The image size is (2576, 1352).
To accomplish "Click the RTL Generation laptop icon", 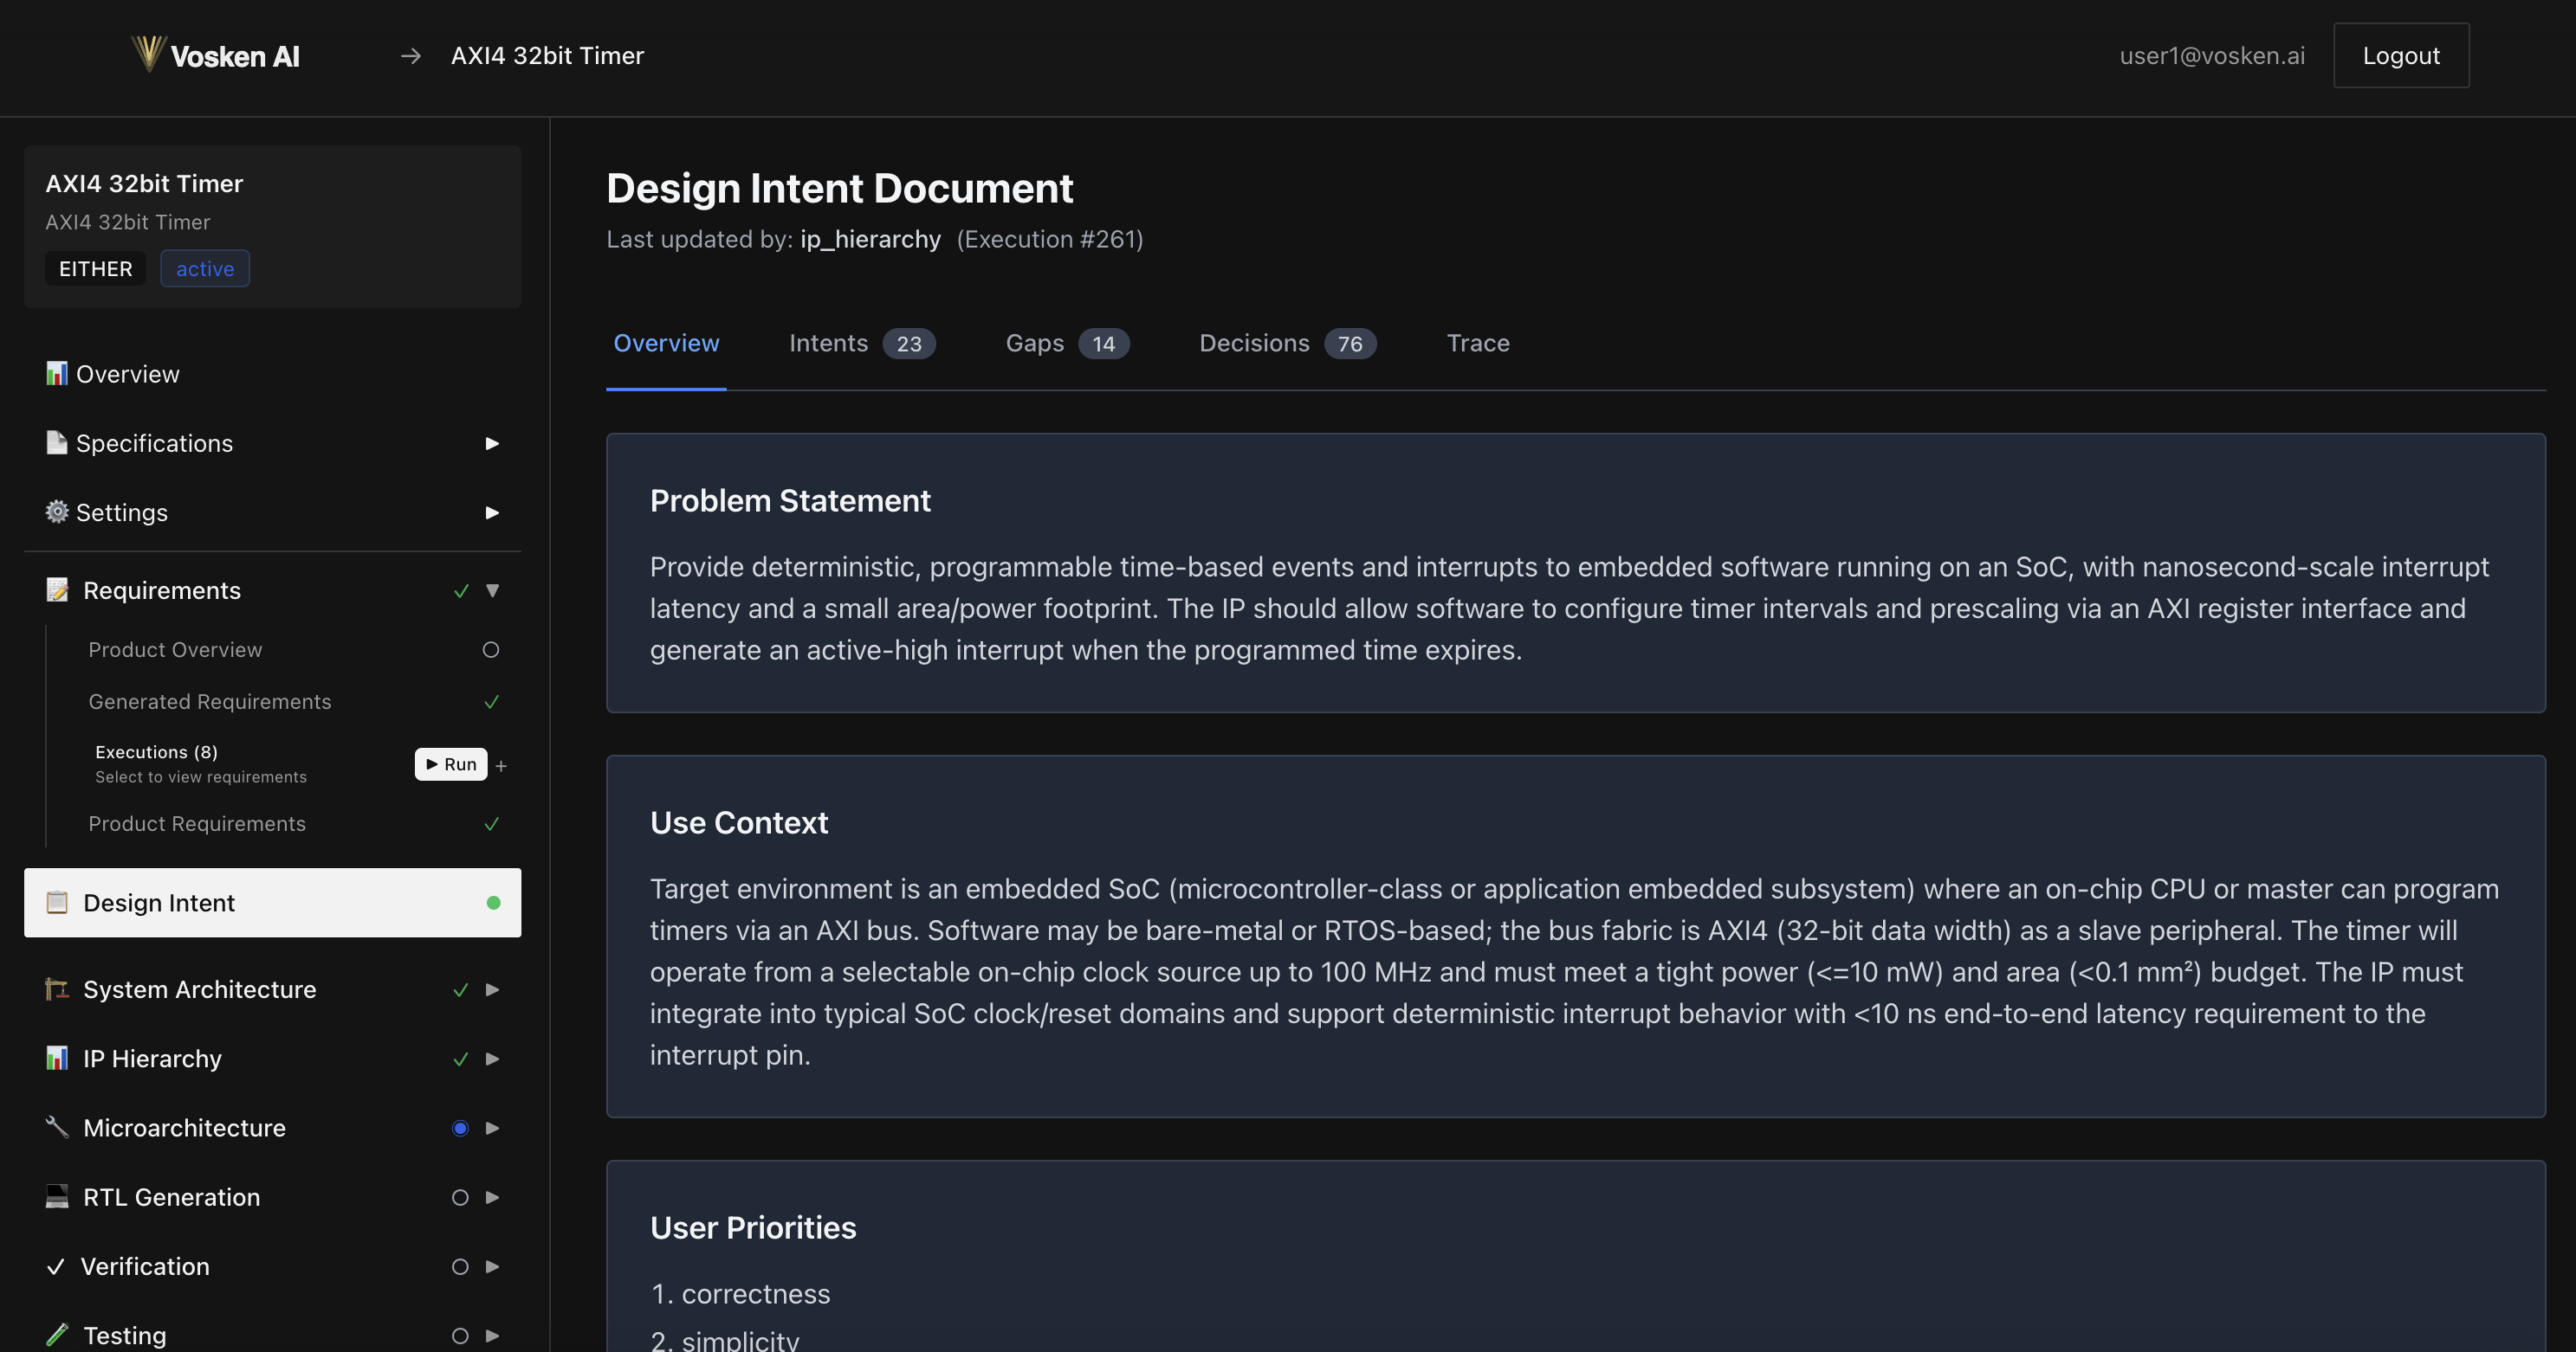I will pyautogui.click(x=56, y=1196).
